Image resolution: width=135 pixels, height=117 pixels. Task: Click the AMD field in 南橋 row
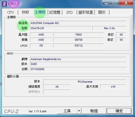point(41,40)
